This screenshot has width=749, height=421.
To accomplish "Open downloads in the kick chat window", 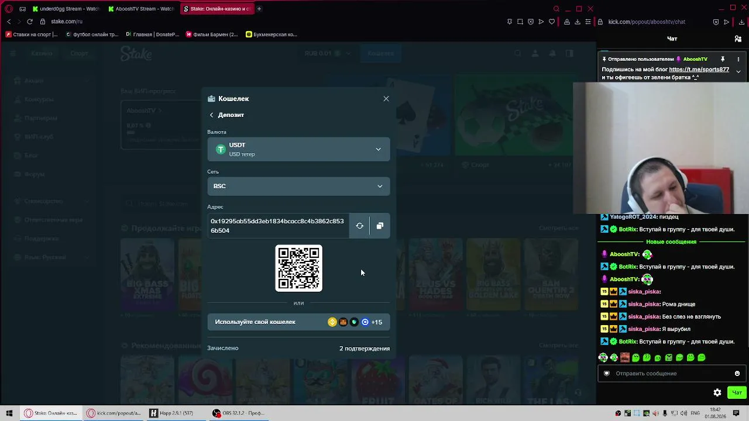I will tap(742, 22).
